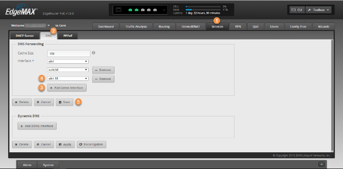343x169 pixels.
Task: Click the Force Update button
Action: pos(91,144)
